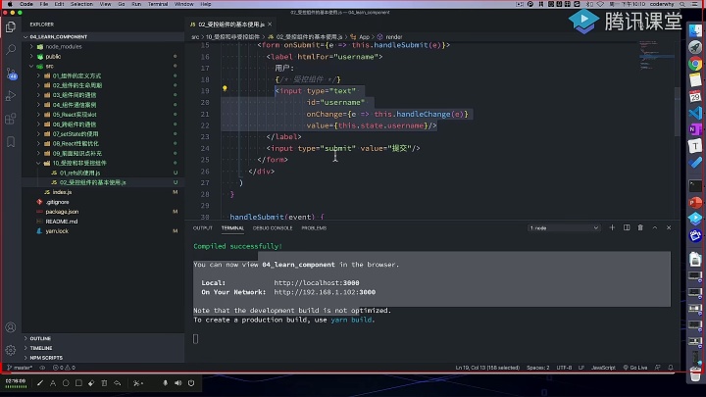Open the Selection menu

(x=81, y=4)
